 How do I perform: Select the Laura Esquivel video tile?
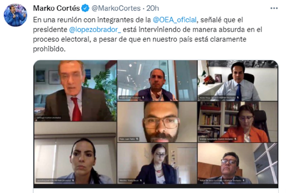(75, 153)
